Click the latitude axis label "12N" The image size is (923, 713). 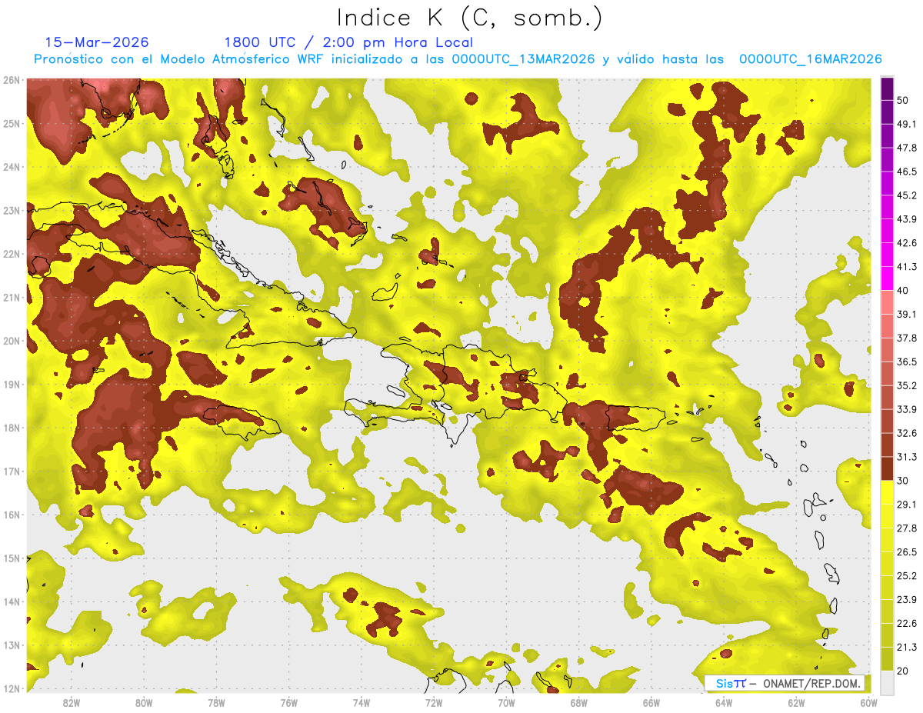(11, 688)
